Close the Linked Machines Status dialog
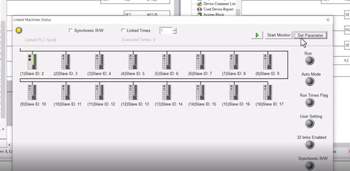The height and width of the screenshot is (171, 350). point(328,20)
